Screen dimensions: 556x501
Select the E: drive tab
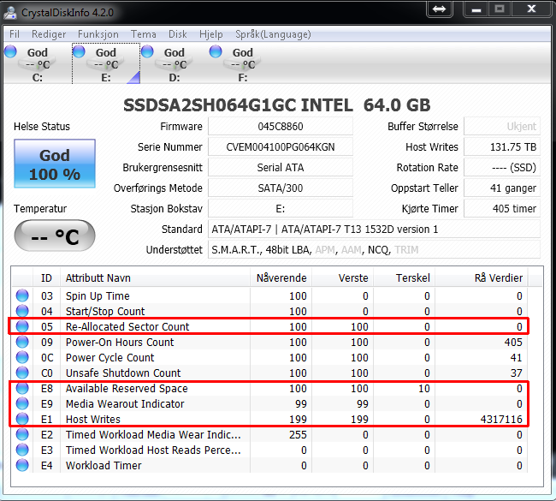[x=106, y=64]
